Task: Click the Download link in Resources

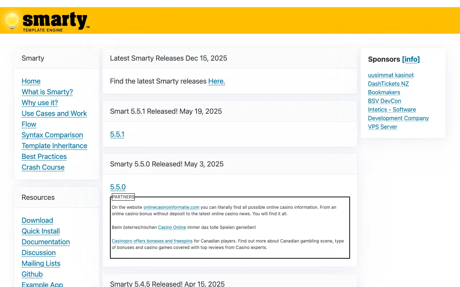Action: click(x=37, y=220)
